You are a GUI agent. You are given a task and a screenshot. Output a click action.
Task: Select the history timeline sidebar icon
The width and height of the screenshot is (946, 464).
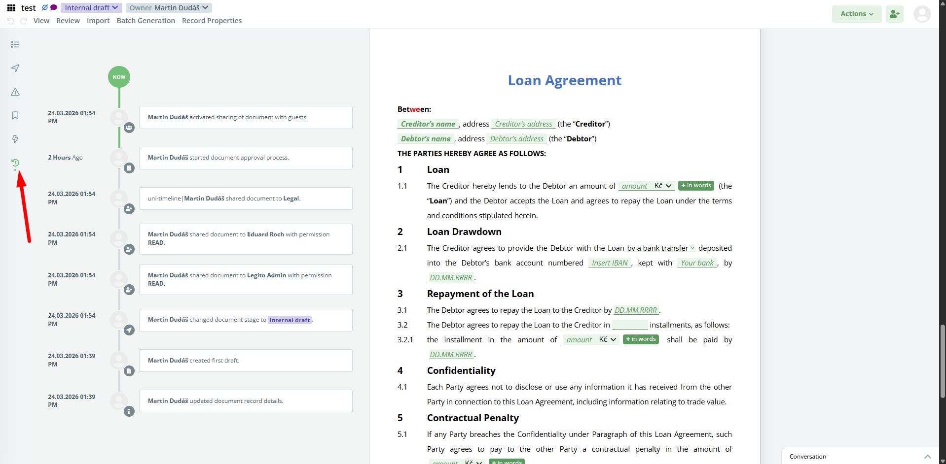(15, 163)
